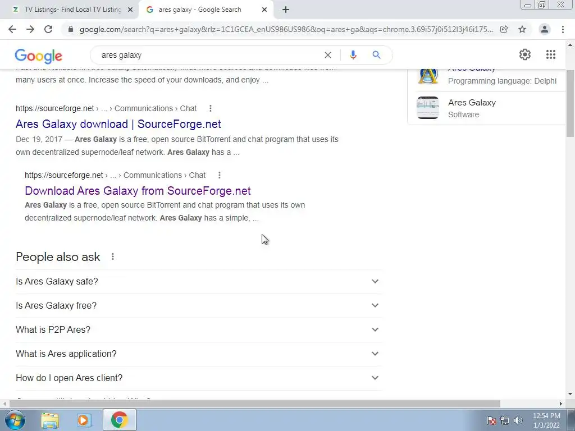Open the Chrome profile menu
The image size is (575, 431).
pyautogui.click(x=545, y=29)
